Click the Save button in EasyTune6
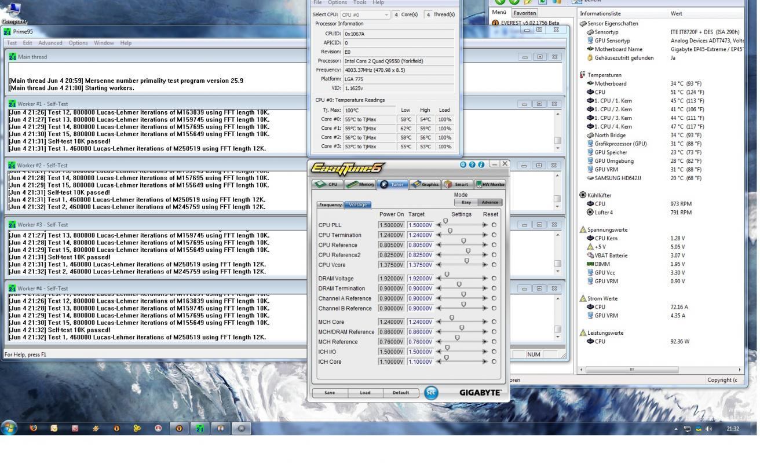The width and height of the screenshot is (760, 475). (x=330, y=393)
